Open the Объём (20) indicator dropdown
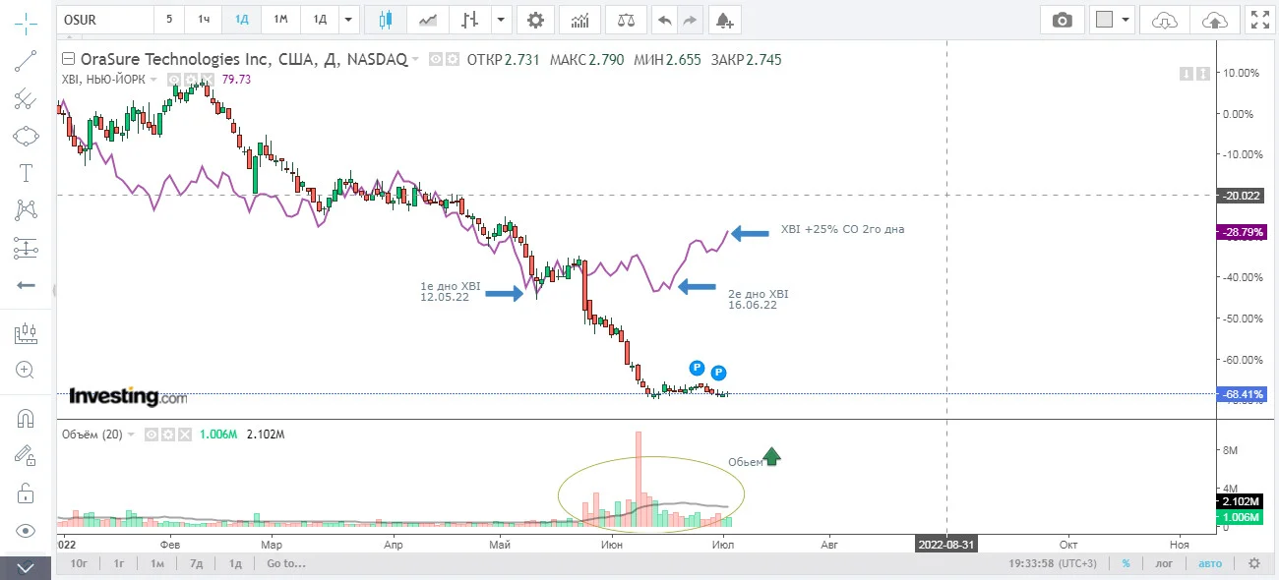Screen dimensions: 1279x580 [133, 434]
